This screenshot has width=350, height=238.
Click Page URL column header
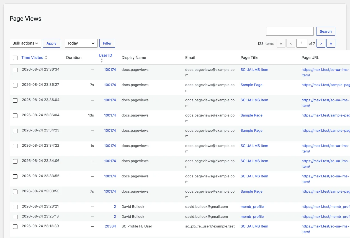point(310,58)
